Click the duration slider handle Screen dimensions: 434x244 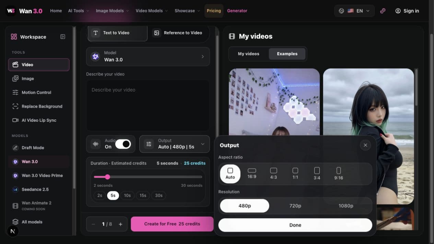[x=107, y=177]
